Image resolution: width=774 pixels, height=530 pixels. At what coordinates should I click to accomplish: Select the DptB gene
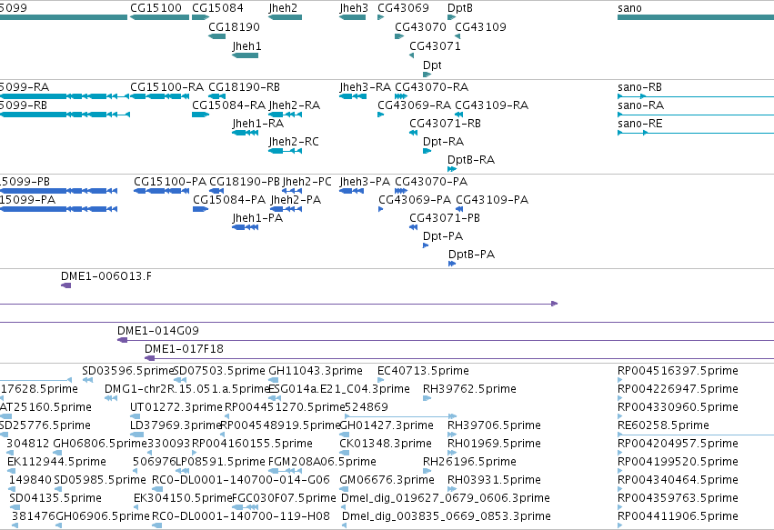click(451, 17)
